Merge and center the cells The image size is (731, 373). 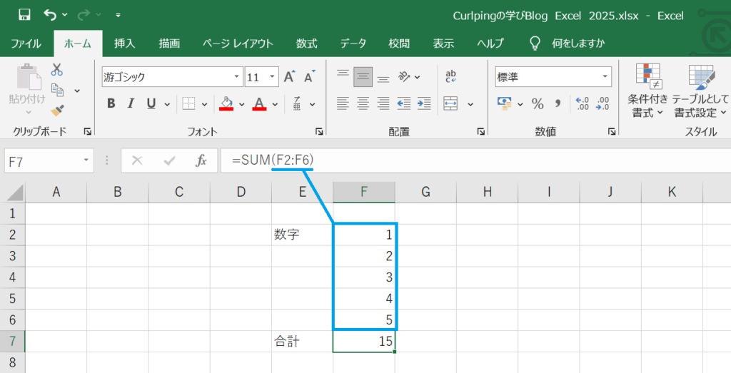[451, 103]
